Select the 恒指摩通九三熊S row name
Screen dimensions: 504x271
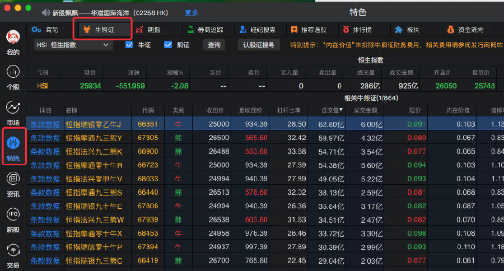point(94,192)
